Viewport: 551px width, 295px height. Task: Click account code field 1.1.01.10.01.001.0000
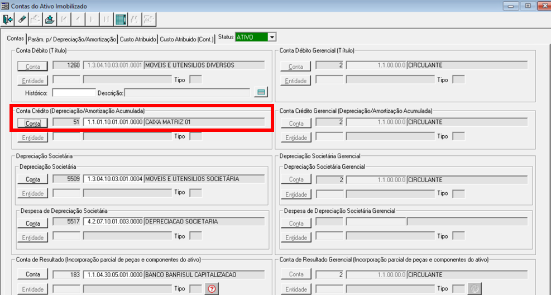tap(113, 122)
